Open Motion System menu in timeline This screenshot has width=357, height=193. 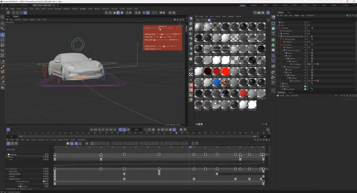coord(63,140)
